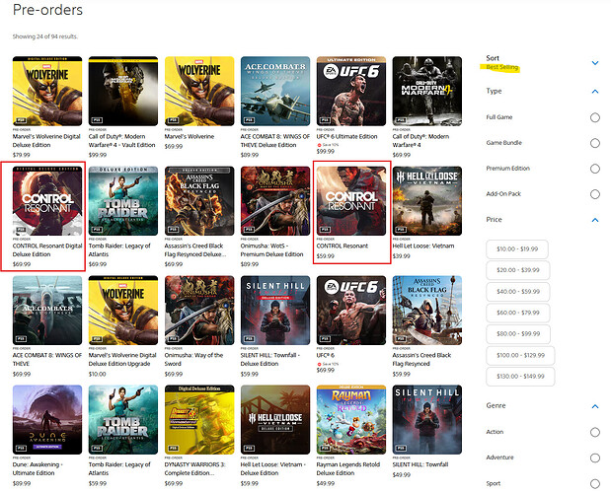Image resolution: width=611 pixels, height=493 pixels.
Task: Select the Add-On Pack type filter
Action: click(594, 194)
